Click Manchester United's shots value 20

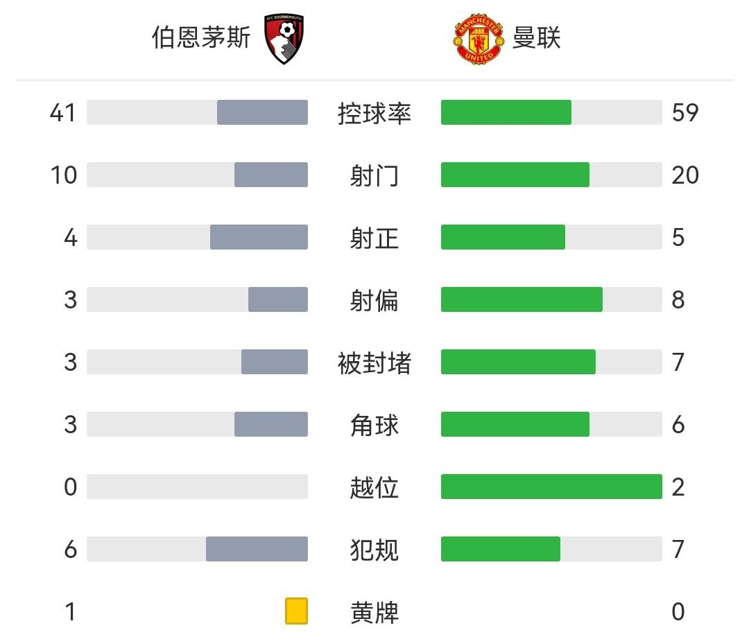[685, 175]
